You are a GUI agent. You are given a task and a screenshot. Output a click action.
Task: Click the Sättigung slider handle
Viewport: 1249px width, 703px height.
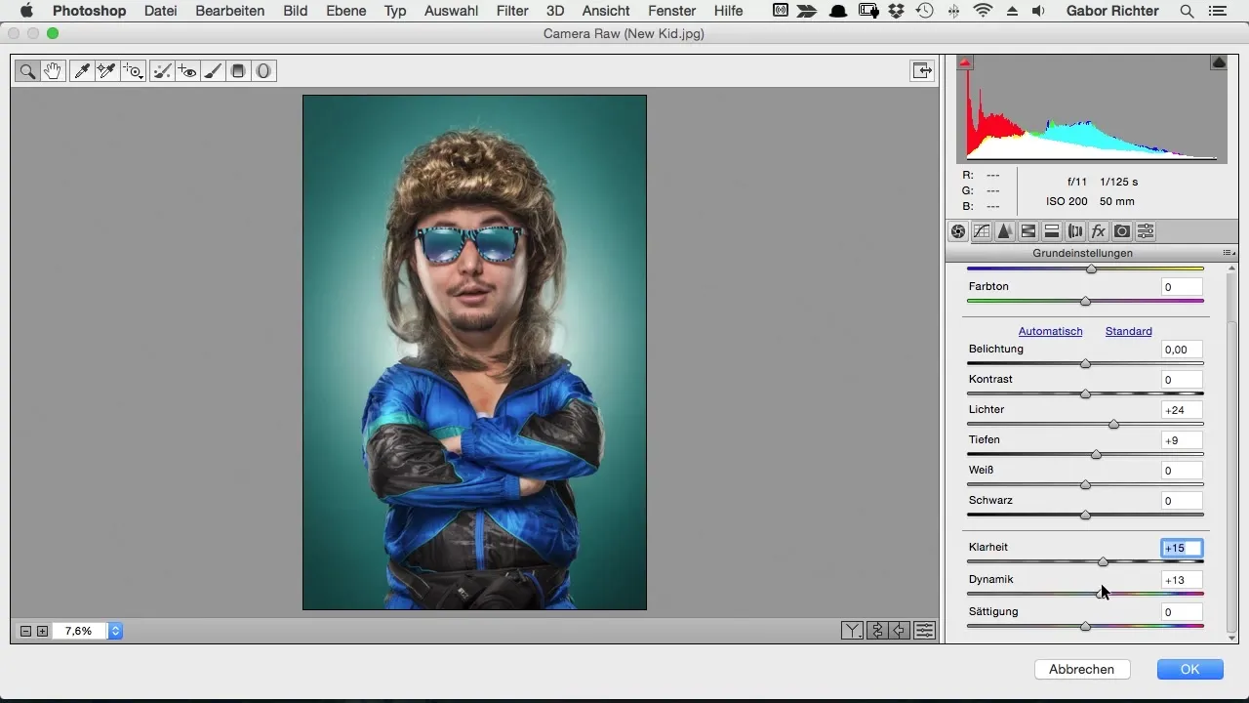point(1085,626)
